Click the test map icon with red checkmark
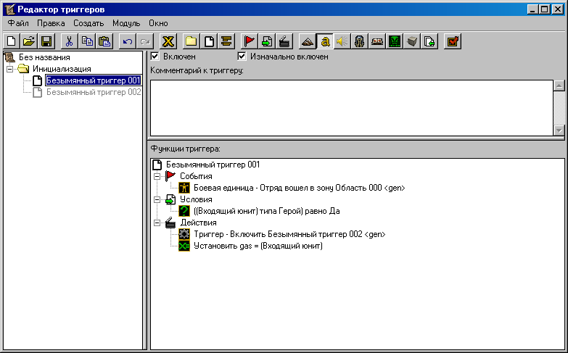The width and height of the screenshot is (568, 353). coord(453,41)
